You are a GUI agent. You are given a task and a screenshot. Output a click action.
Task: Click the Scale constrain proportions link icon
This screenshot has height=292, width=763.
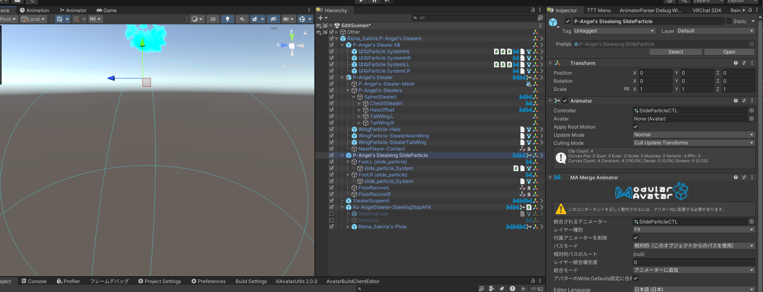pyautogui.click(x=627, y=89)
